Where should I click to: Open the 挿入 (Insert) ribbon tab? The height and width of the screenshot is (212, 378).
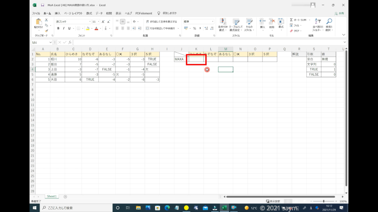coord(58,13)
